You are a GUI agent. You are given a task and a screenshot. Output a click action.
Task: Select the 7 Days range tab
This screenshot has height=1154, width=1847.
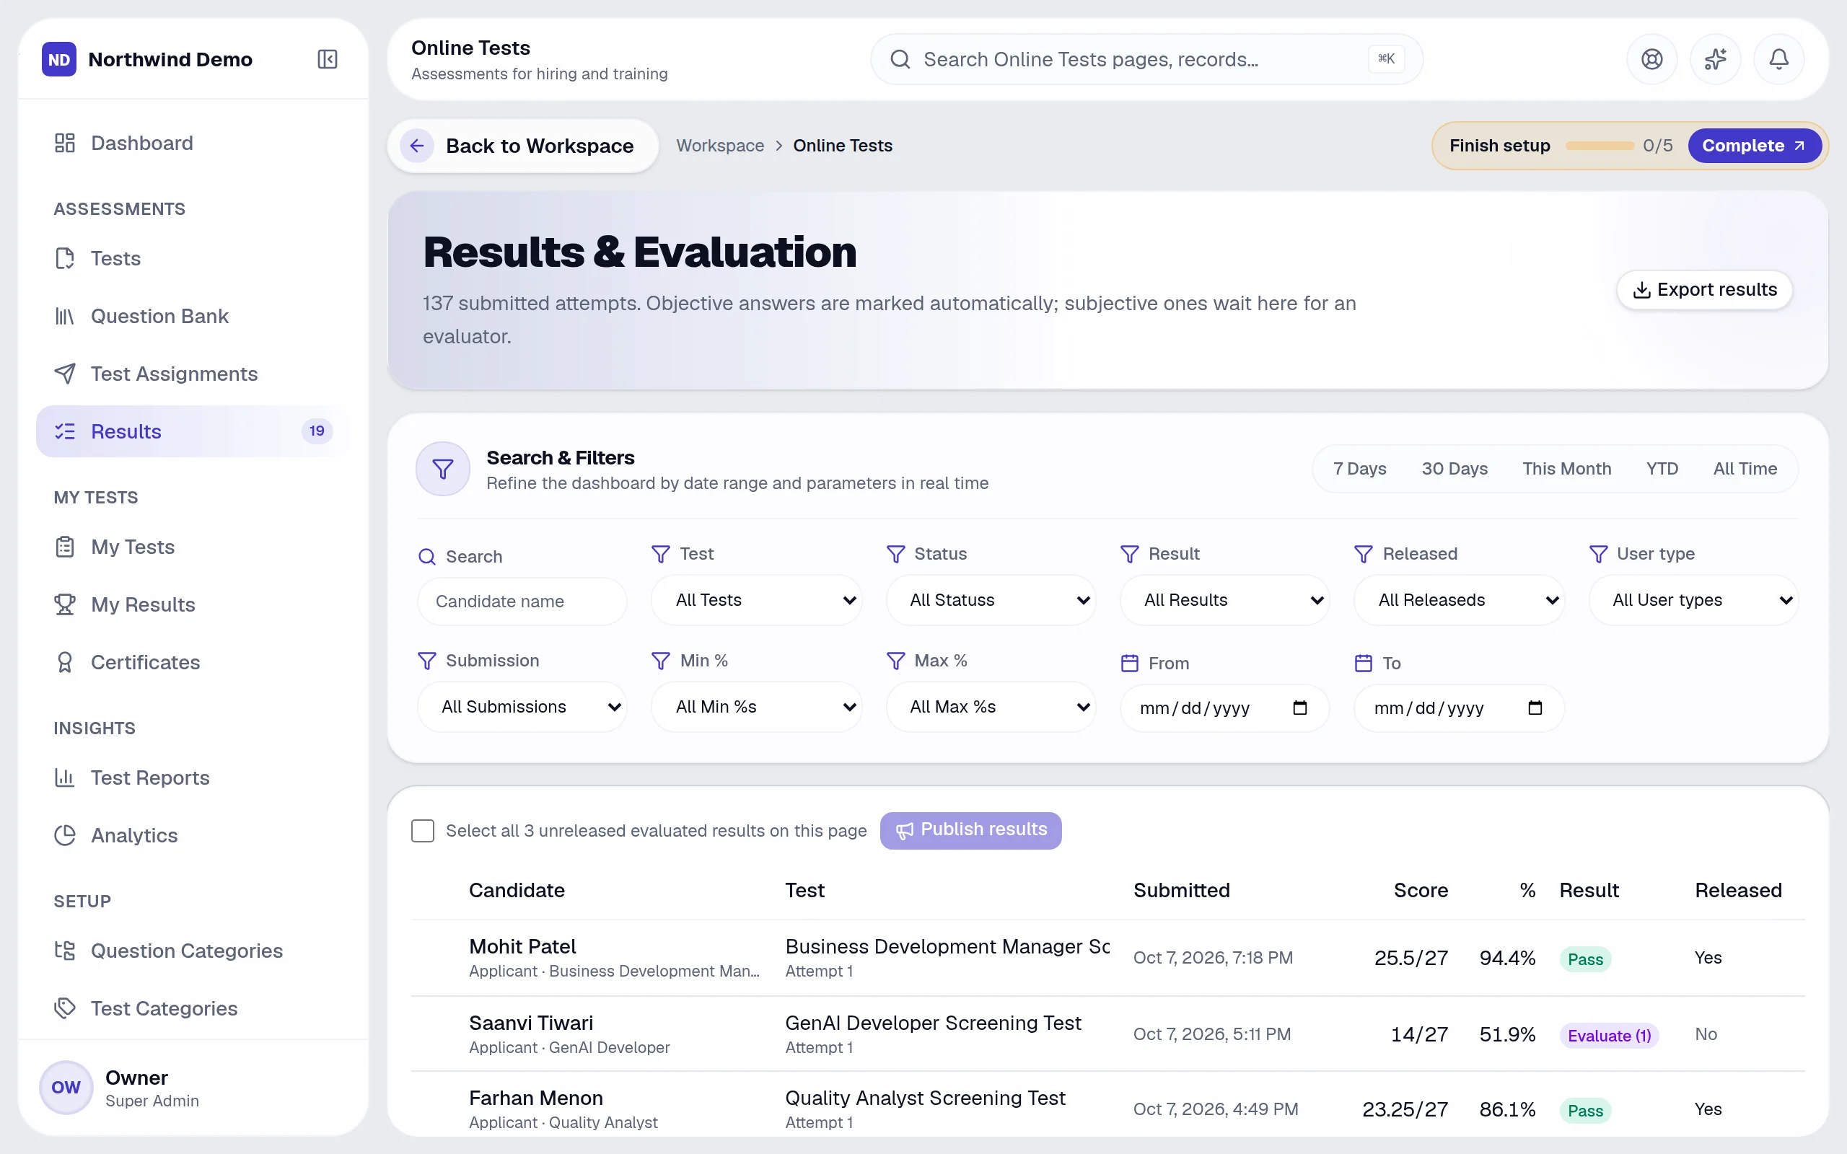[x=1359, y=469]
